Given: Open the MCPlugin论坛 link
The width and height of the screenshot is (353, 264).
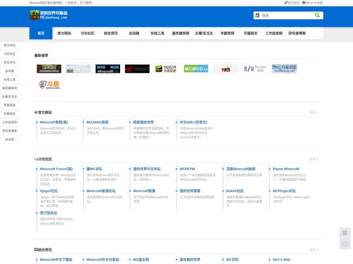Looking at the screenshot, I should pos(284,191).
